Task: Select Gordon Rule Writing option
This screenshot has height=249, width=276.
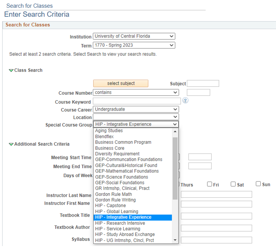Action: click(x=115, y=200)
